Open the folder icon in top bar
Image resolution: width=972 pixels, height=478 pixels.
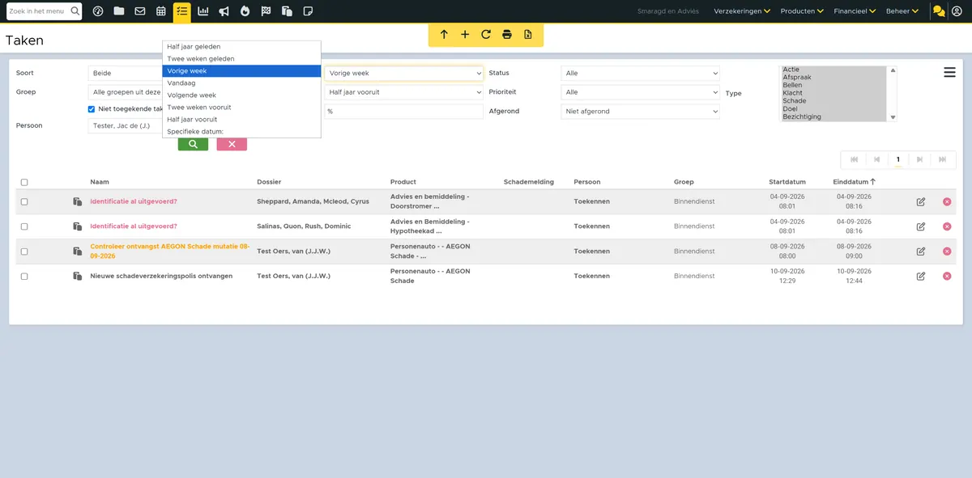coord(119,11)
